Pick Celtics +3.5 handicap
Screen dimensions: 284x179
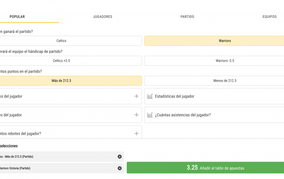pos(71,61)
